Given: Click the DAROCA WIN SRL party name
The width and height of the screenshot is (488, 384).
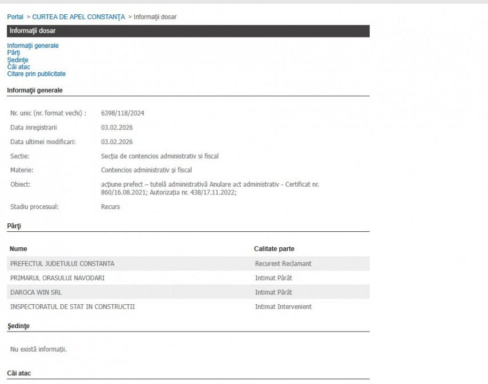Looking at the screenshot, I should click(x=35, y=292).
